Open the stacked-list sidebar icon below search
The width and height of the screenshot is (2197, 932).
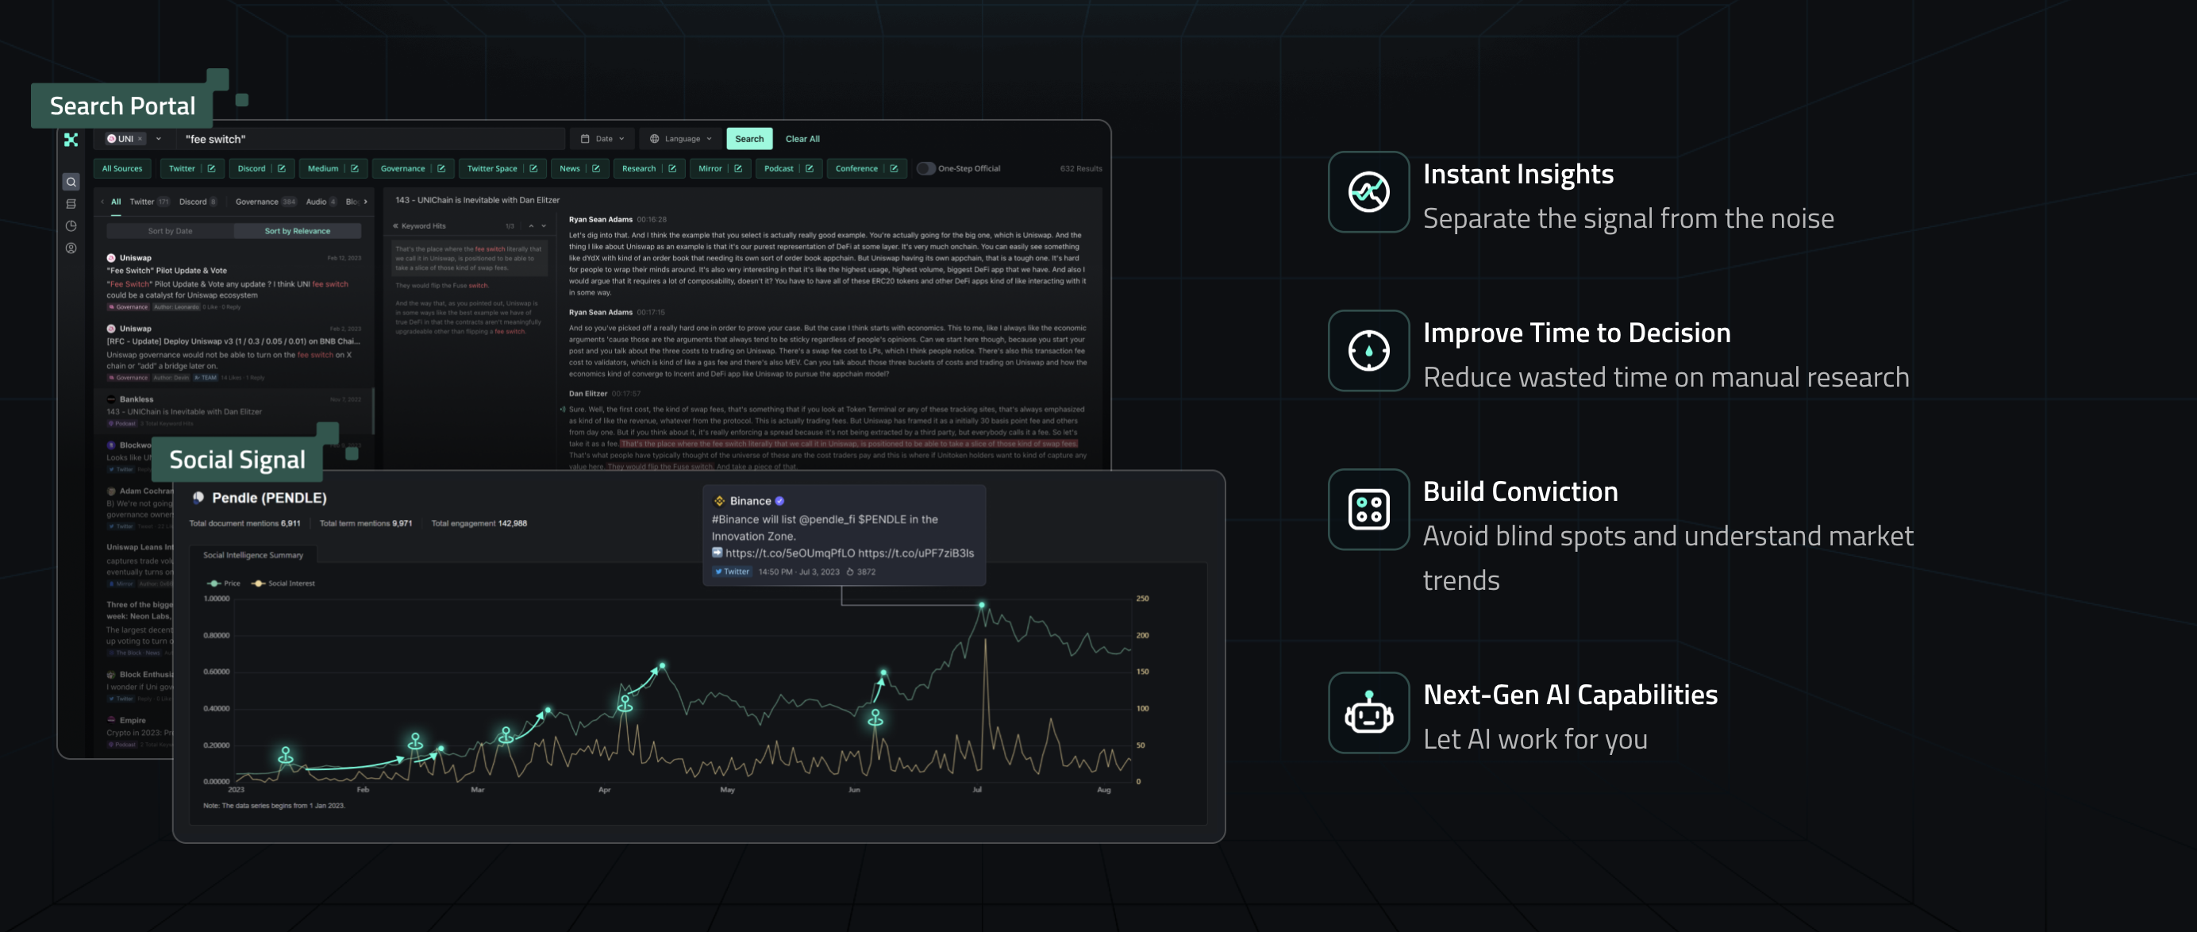(x=71, y=204)
